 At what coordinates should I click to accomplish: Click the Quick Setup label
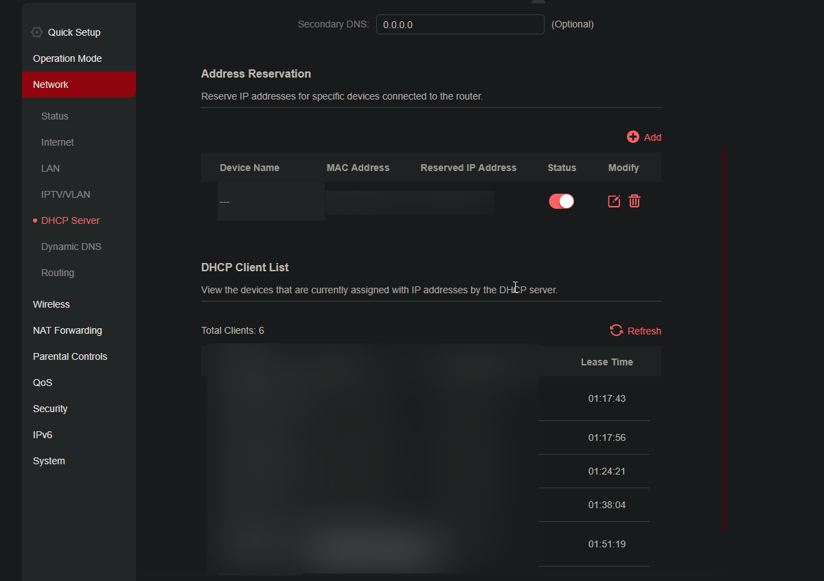click(74, 32)
